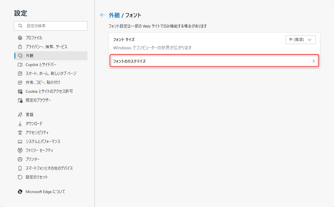Click the プリンター printer icon
This screenshot has width=334, height=207.
click(20, 159)
